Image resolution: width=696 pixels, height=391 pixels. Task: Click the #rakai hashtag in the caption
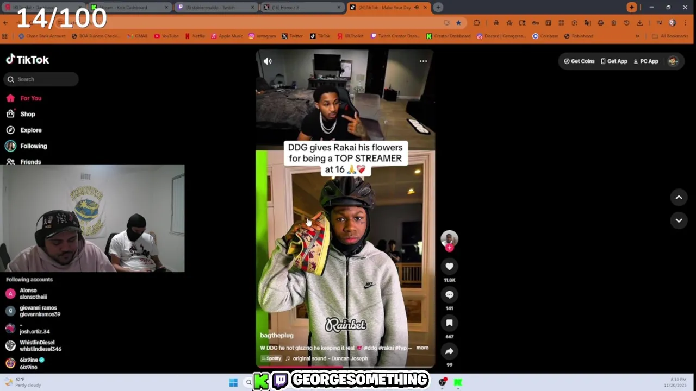click(386, 348)
